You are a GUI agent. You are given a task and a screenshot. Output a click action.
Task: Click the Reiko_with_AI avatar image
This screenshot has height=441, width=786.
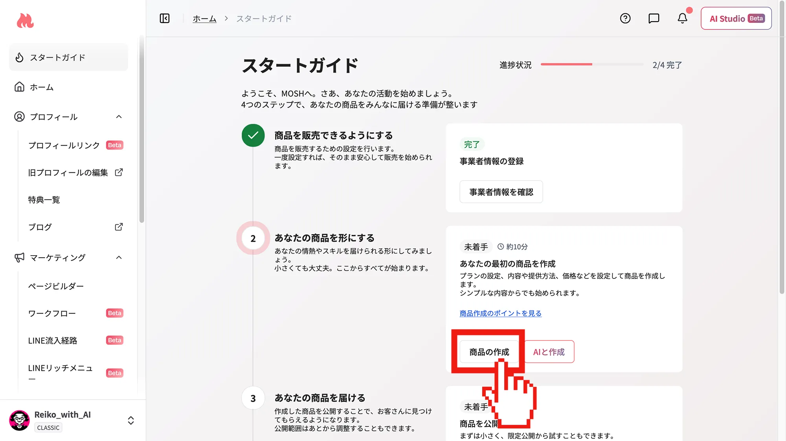coord(19,421)
